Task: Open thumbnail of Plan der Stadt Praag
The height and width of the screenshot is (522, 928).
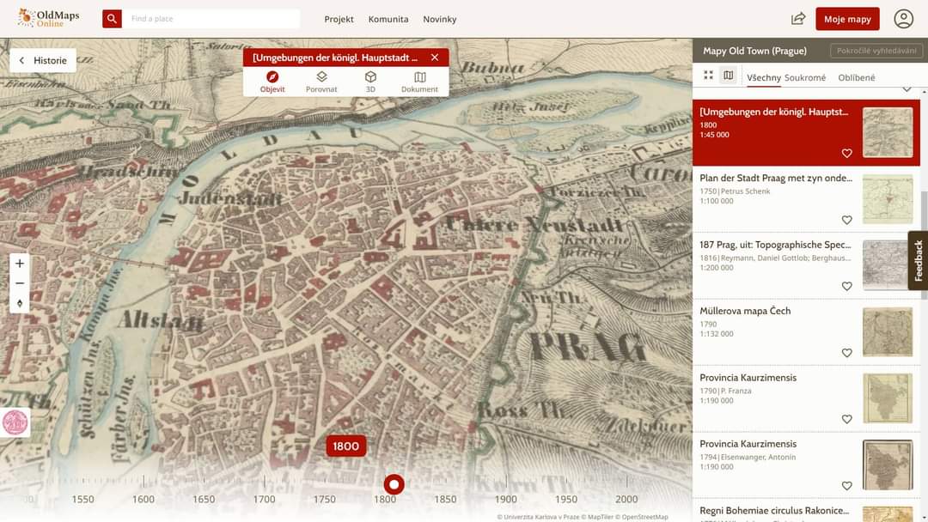Action: [888, 199]
